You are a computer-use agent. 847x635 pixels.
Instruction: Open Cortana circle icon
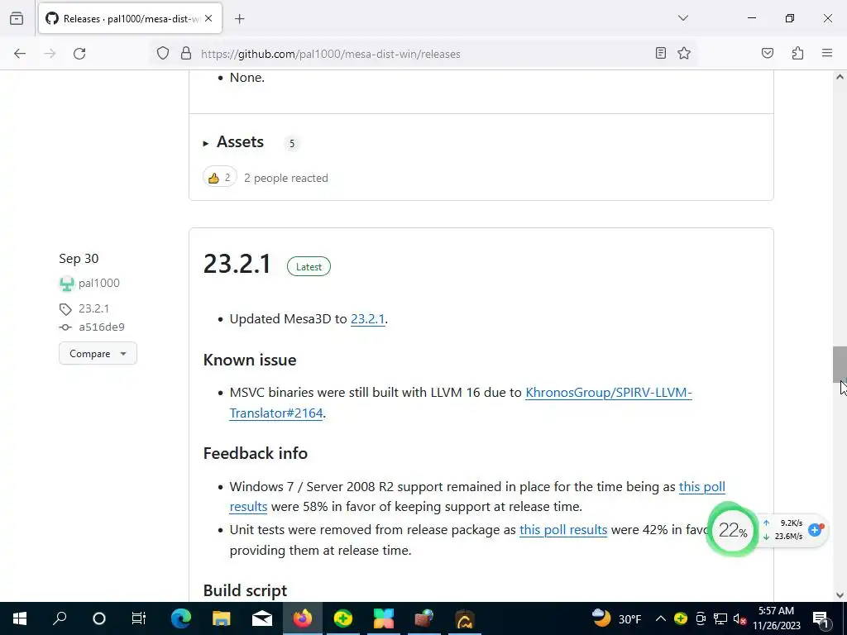99,618
